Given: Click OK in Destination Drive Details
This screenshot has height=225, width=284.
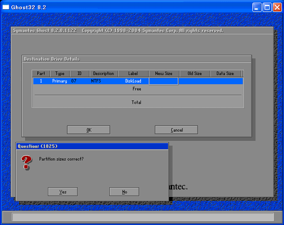Looking at the screenshot, I should coord(88,130).
